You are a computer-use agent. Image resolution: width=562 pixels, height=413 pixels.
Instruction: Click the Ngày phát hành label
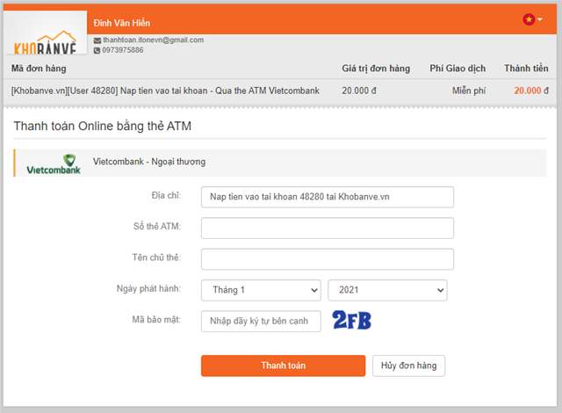click(x=148, y=288)
